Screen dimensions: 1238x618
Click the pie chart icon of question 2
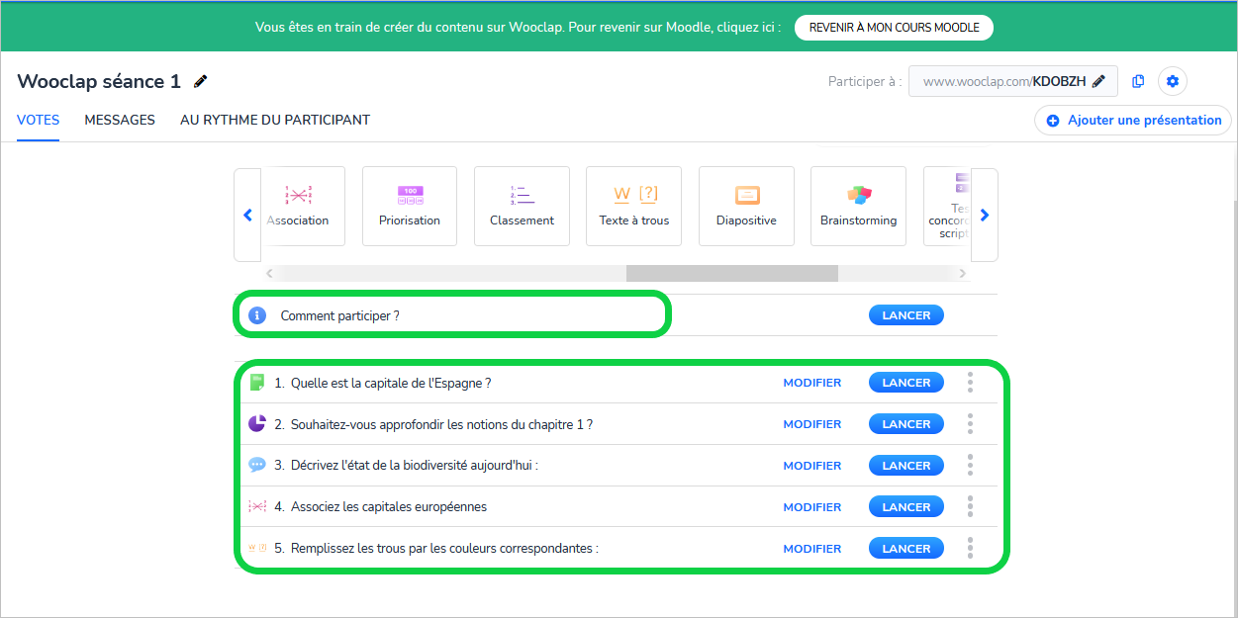coord(257,424)
